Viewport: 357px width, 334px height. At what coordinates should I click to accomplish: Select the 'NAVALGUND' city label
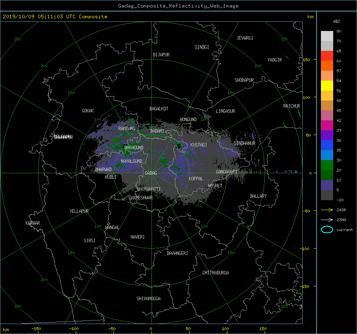pyautogui.click(x=131, y=161)
